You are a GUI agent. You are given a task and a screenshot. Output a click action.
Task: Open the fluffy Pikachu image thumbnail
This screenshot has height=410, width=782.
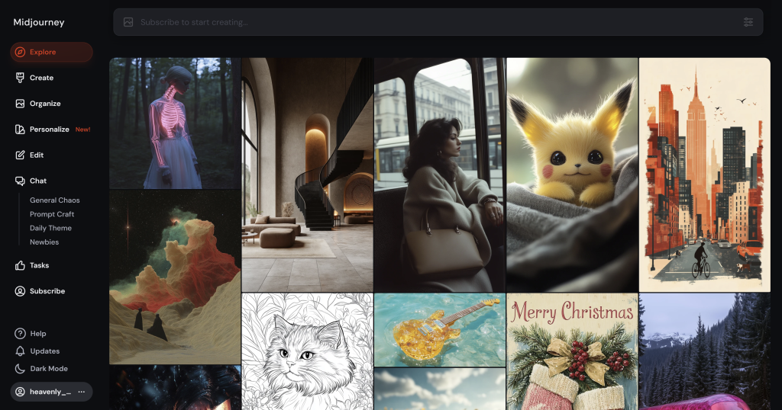pos(572,175)
